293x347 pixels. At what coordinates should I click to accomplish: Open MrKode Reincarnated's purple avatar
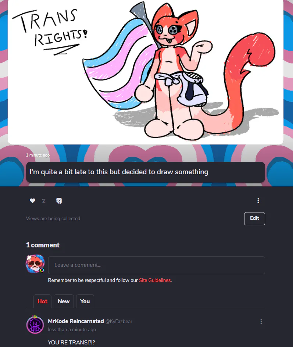tap(35, 325)
